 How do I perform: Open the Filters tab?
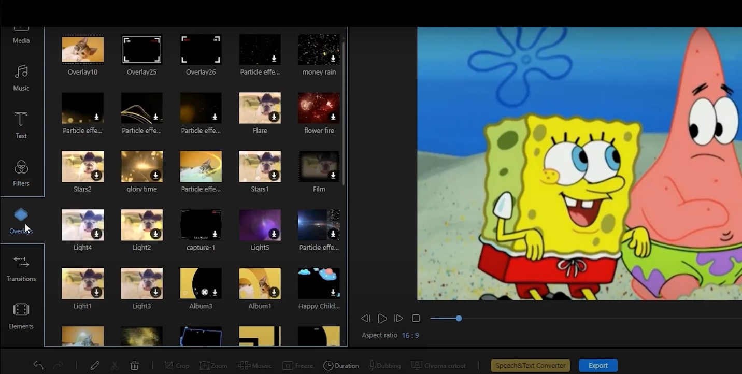[x=21, y=173]
